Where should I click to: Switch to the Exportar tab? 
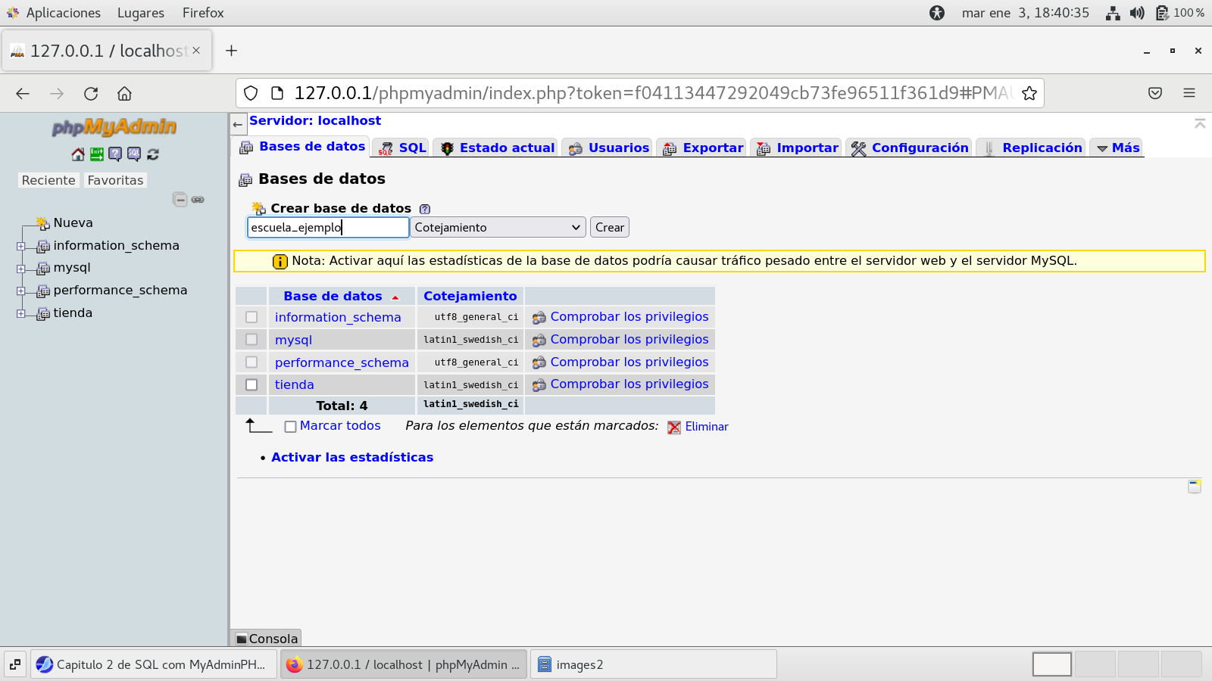pyautogui.click(x=704, y=148)
